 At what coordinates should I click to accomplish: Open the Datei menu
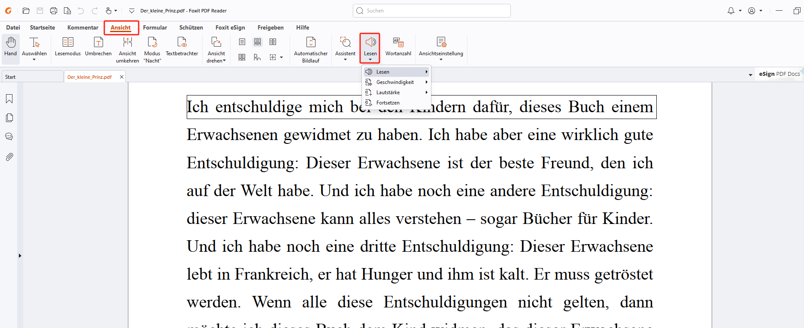13,27
